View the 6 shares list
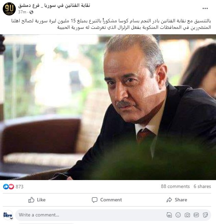 (202, 186)
